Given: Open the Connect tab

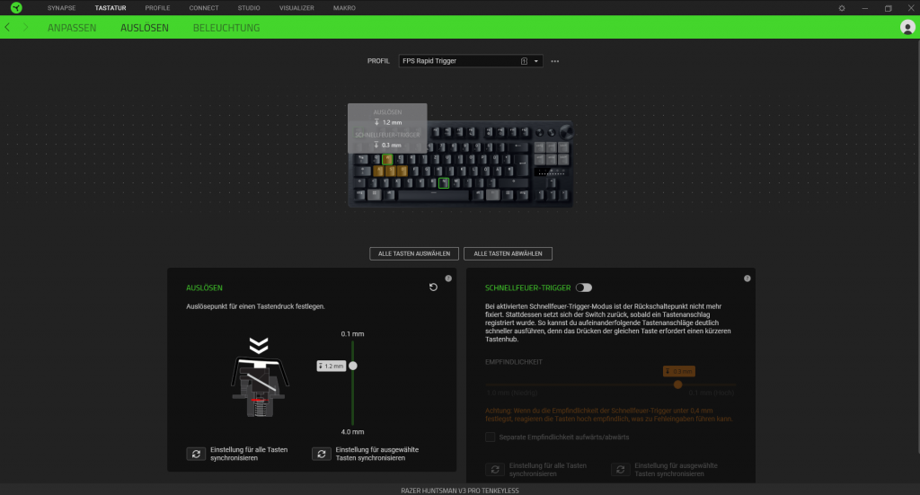Looking at the screenshot, I should [204, 8].
